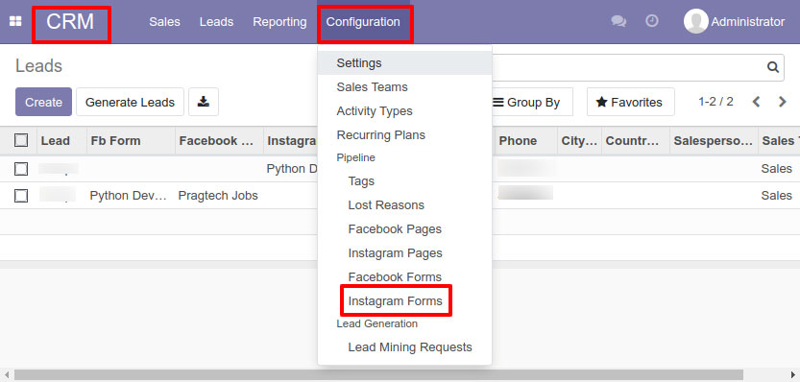Image resolution: width=800 pixels, height=382 pixels.
Task: Open the Group By dropdown
Action: coord(526,102)
